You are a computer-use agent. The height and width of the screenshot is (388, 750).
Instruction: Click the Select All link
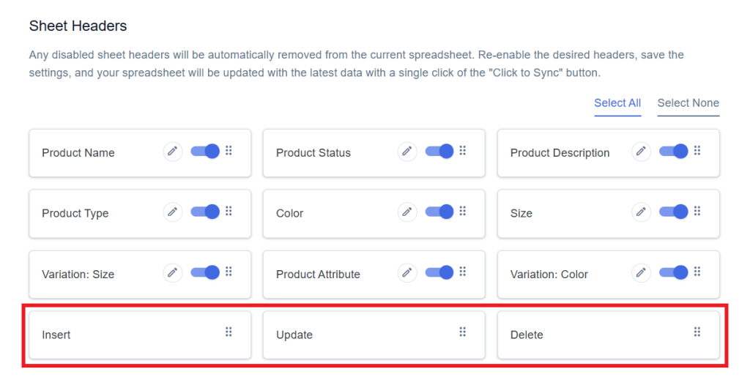tap(617, 103)
